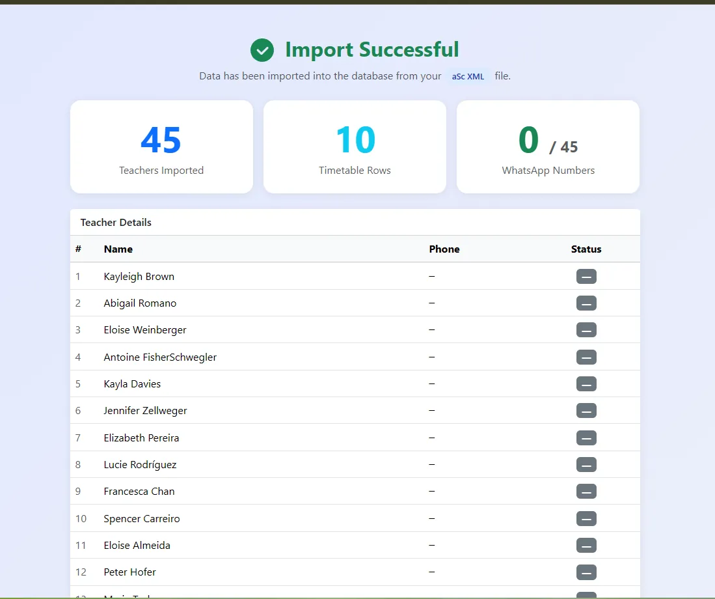The image size is (715, 599).
Task: Select the "Timetable Rows" stat card
Action: (x=355, y=147)
